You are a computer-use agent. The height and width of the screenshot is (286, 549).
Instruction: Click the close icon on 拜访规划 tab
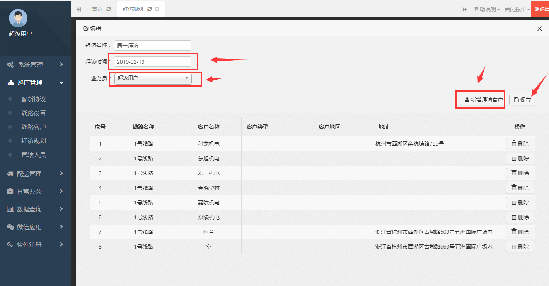(157, 9)
